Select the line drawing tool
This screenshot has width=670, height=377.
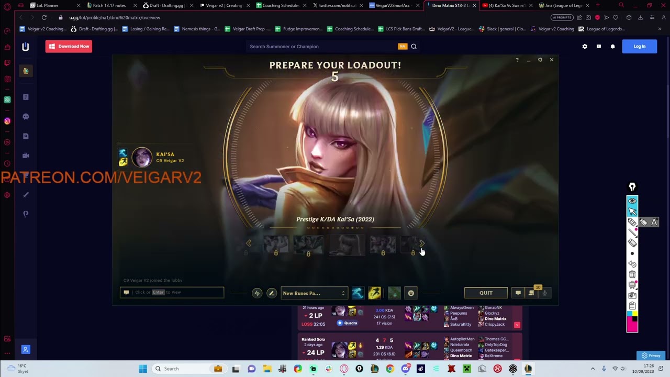632,232
